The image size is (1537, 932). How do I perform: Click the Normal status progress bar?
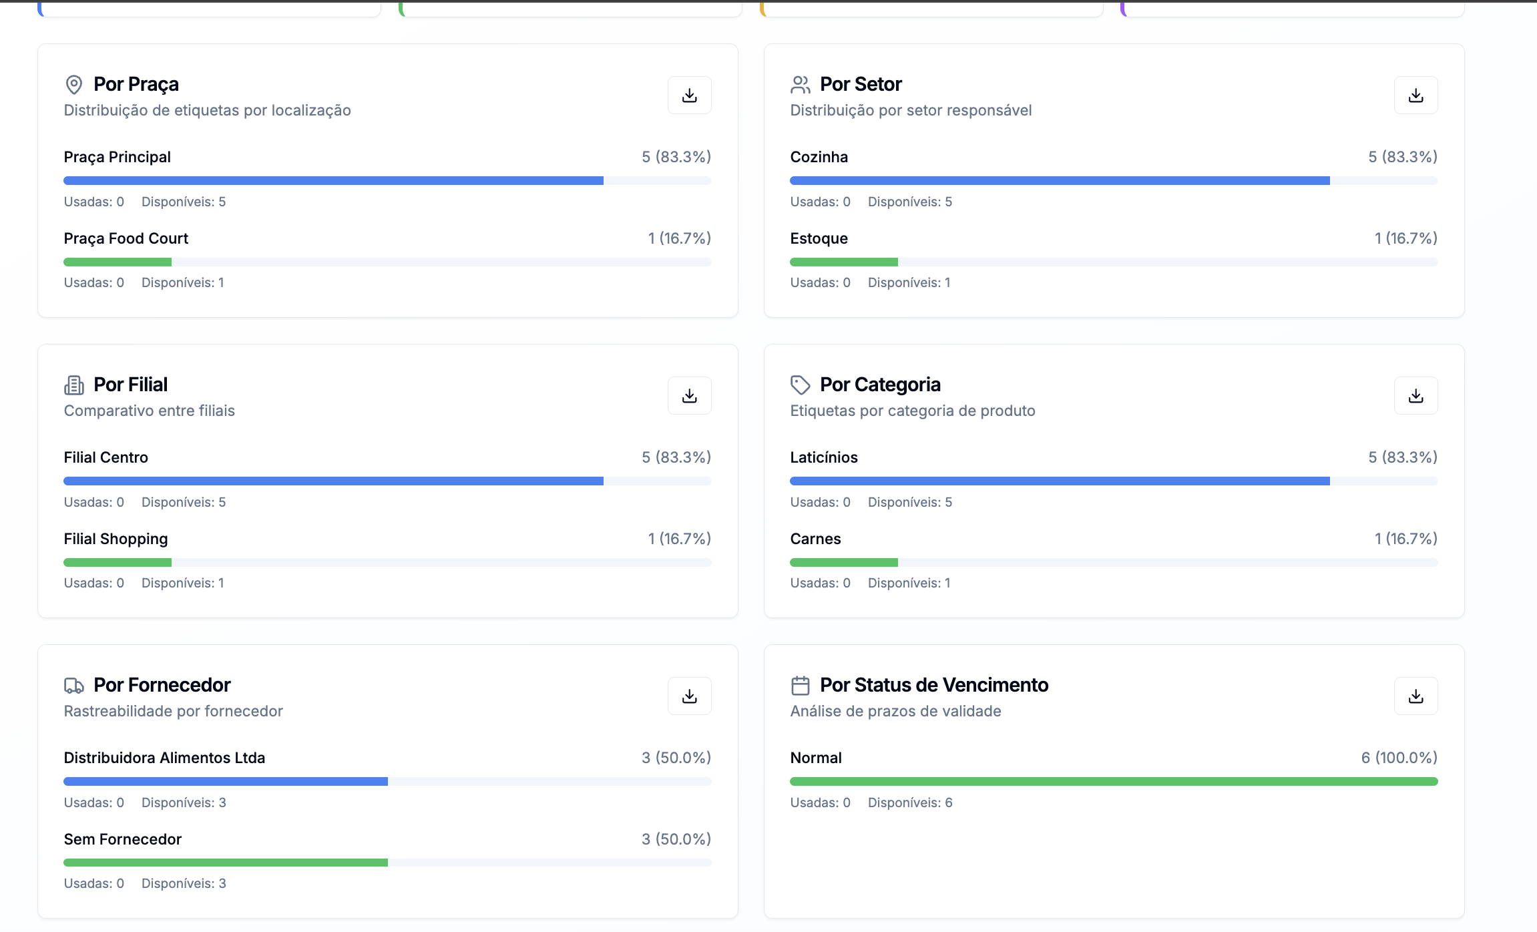1114,782
